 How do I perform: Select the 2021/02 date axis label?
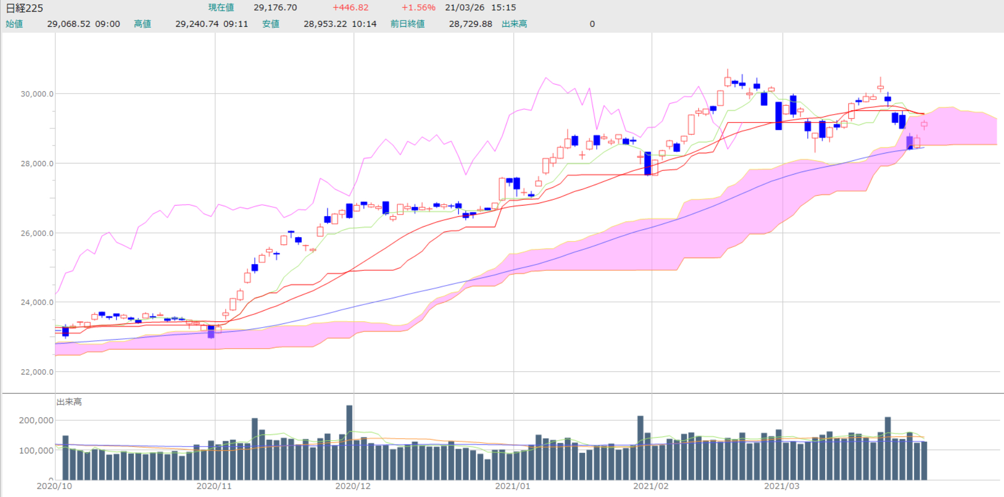tap(651, 486)
